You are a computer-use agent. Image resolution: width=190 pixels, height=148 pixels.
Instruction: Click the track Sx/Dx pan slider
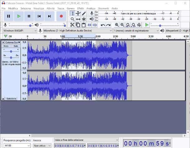11,57
